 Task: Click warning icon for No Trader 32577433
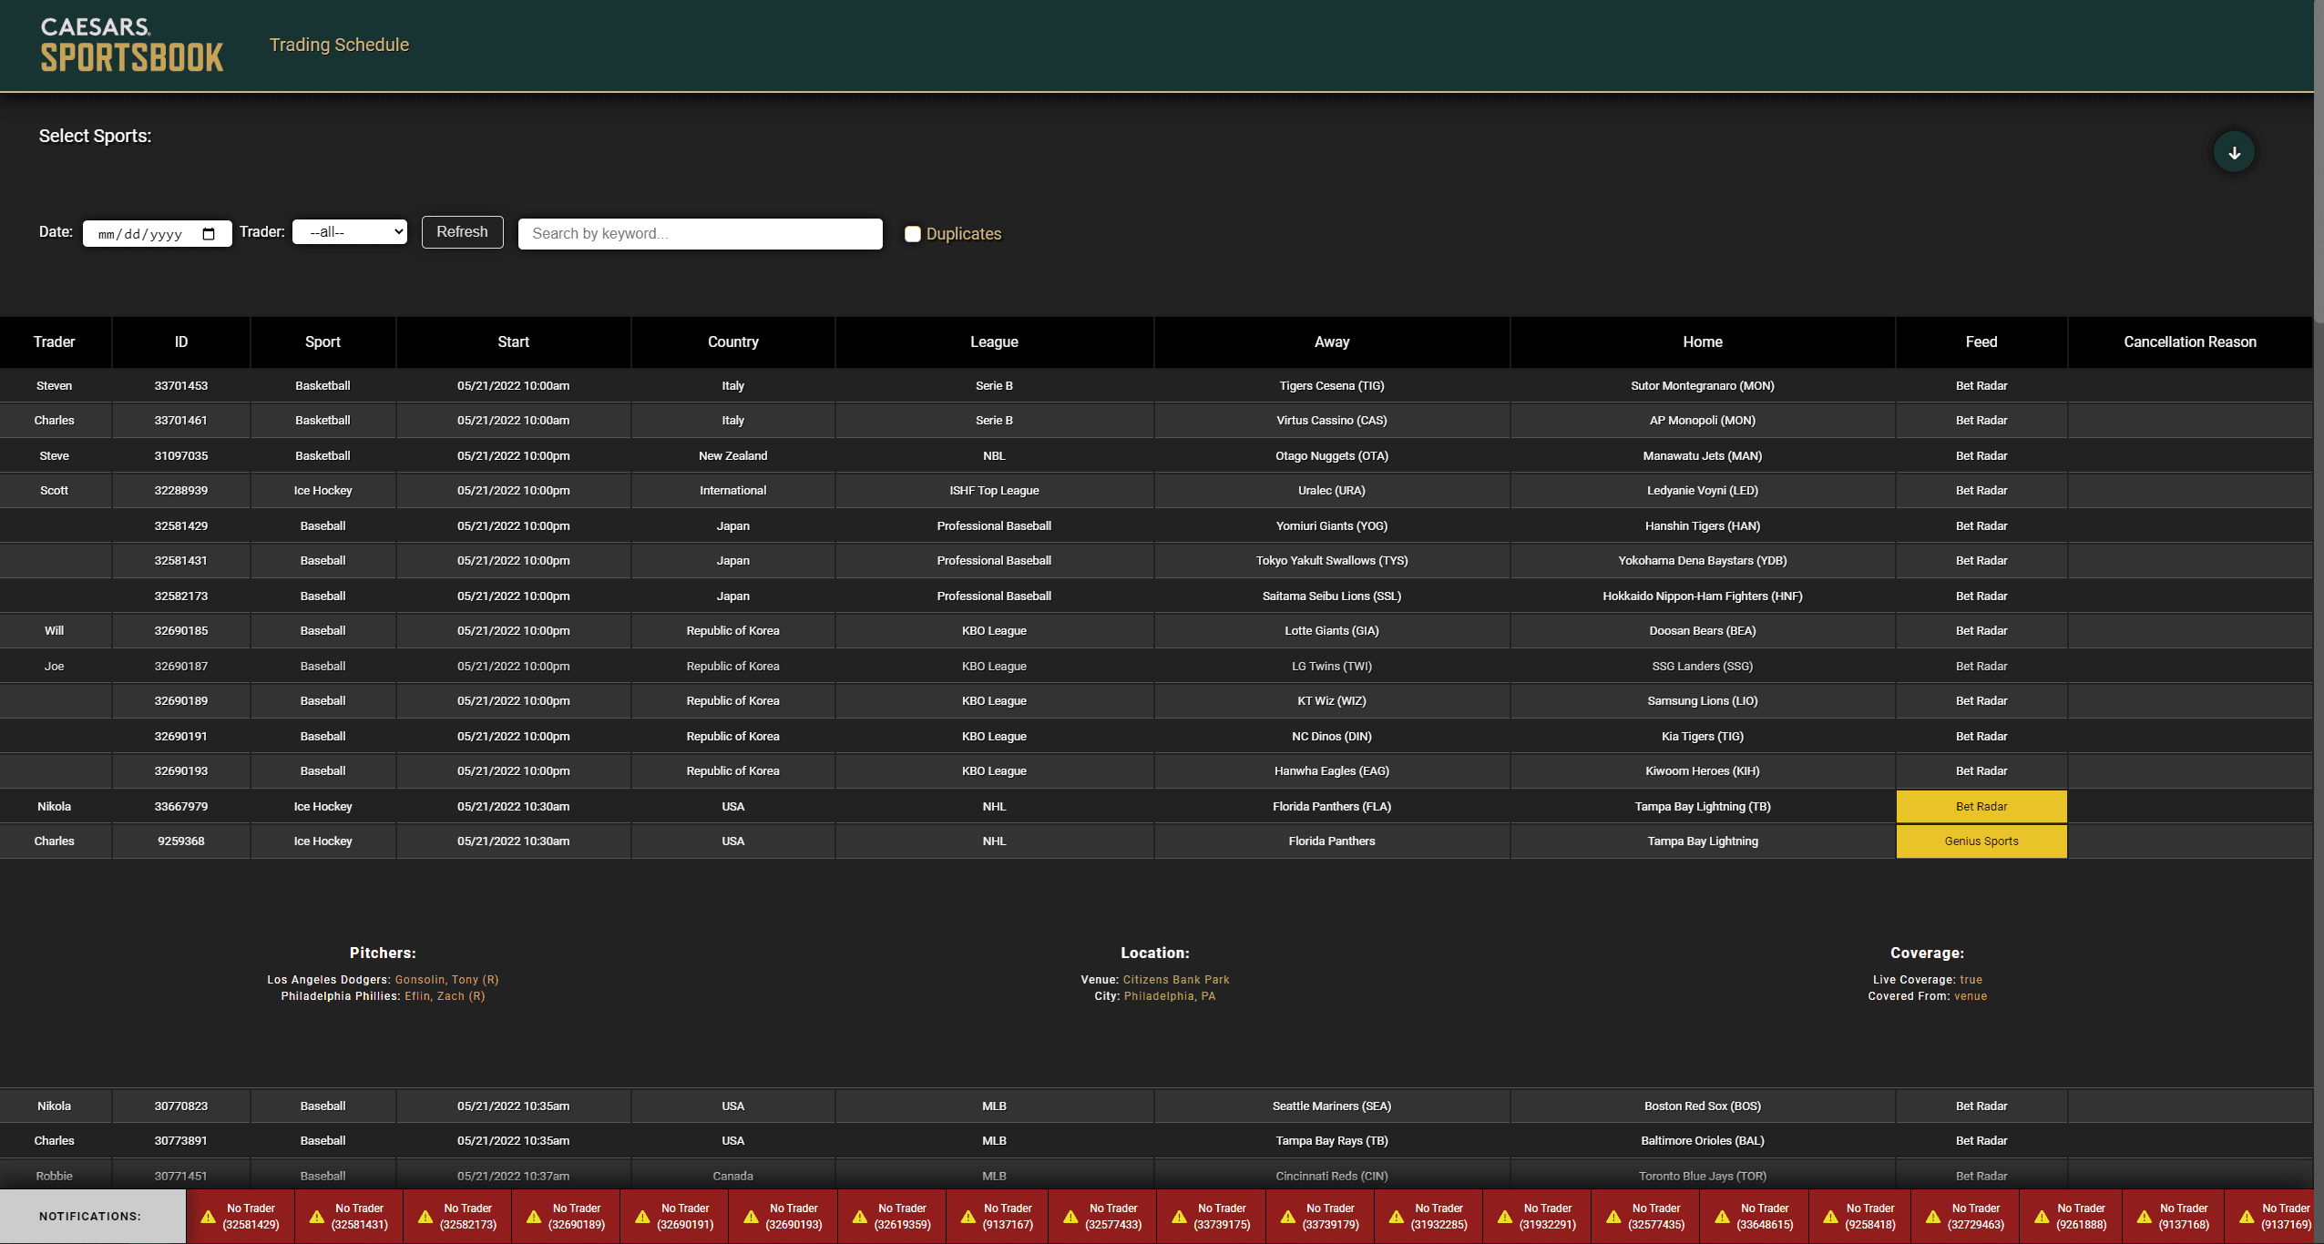pos(1070,1217)
